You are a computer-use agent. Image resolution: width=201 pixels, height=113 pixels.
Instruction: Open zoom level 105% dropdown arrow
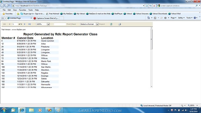(x=197, y=105)
